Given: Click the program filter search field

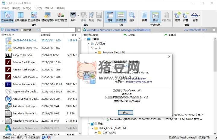Looking at the screenshot, I should (57, 30).
